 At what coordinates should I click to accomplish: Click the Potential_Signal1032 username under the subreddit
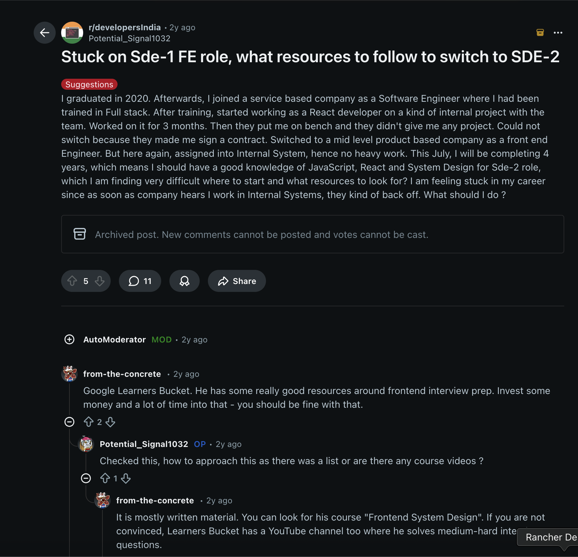(130, 39)
